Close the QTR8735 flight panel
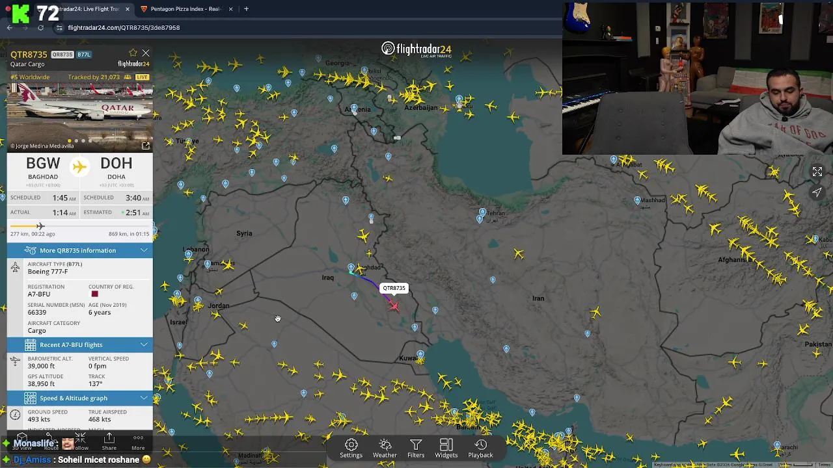This screenshot has width=833, height=468. click(x=146, y=53)
